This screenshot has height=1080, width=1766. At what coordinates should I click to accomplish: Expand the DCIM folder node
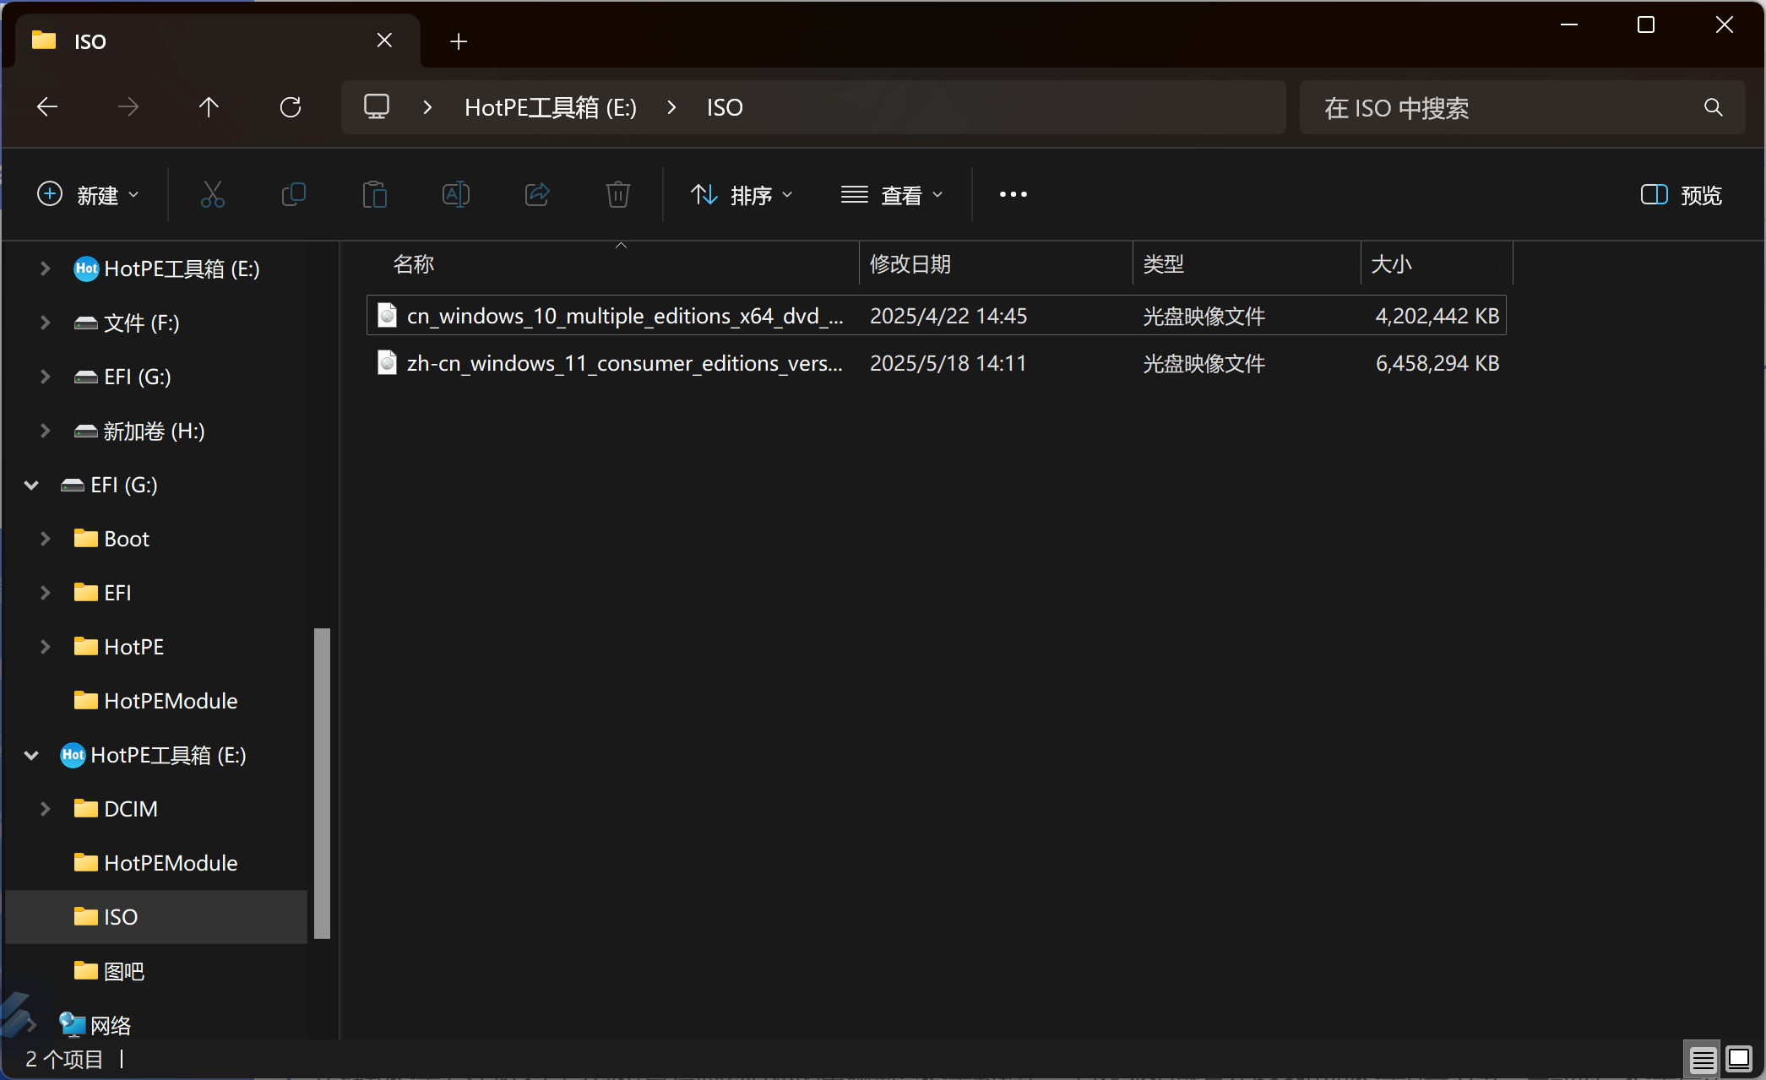46,809
